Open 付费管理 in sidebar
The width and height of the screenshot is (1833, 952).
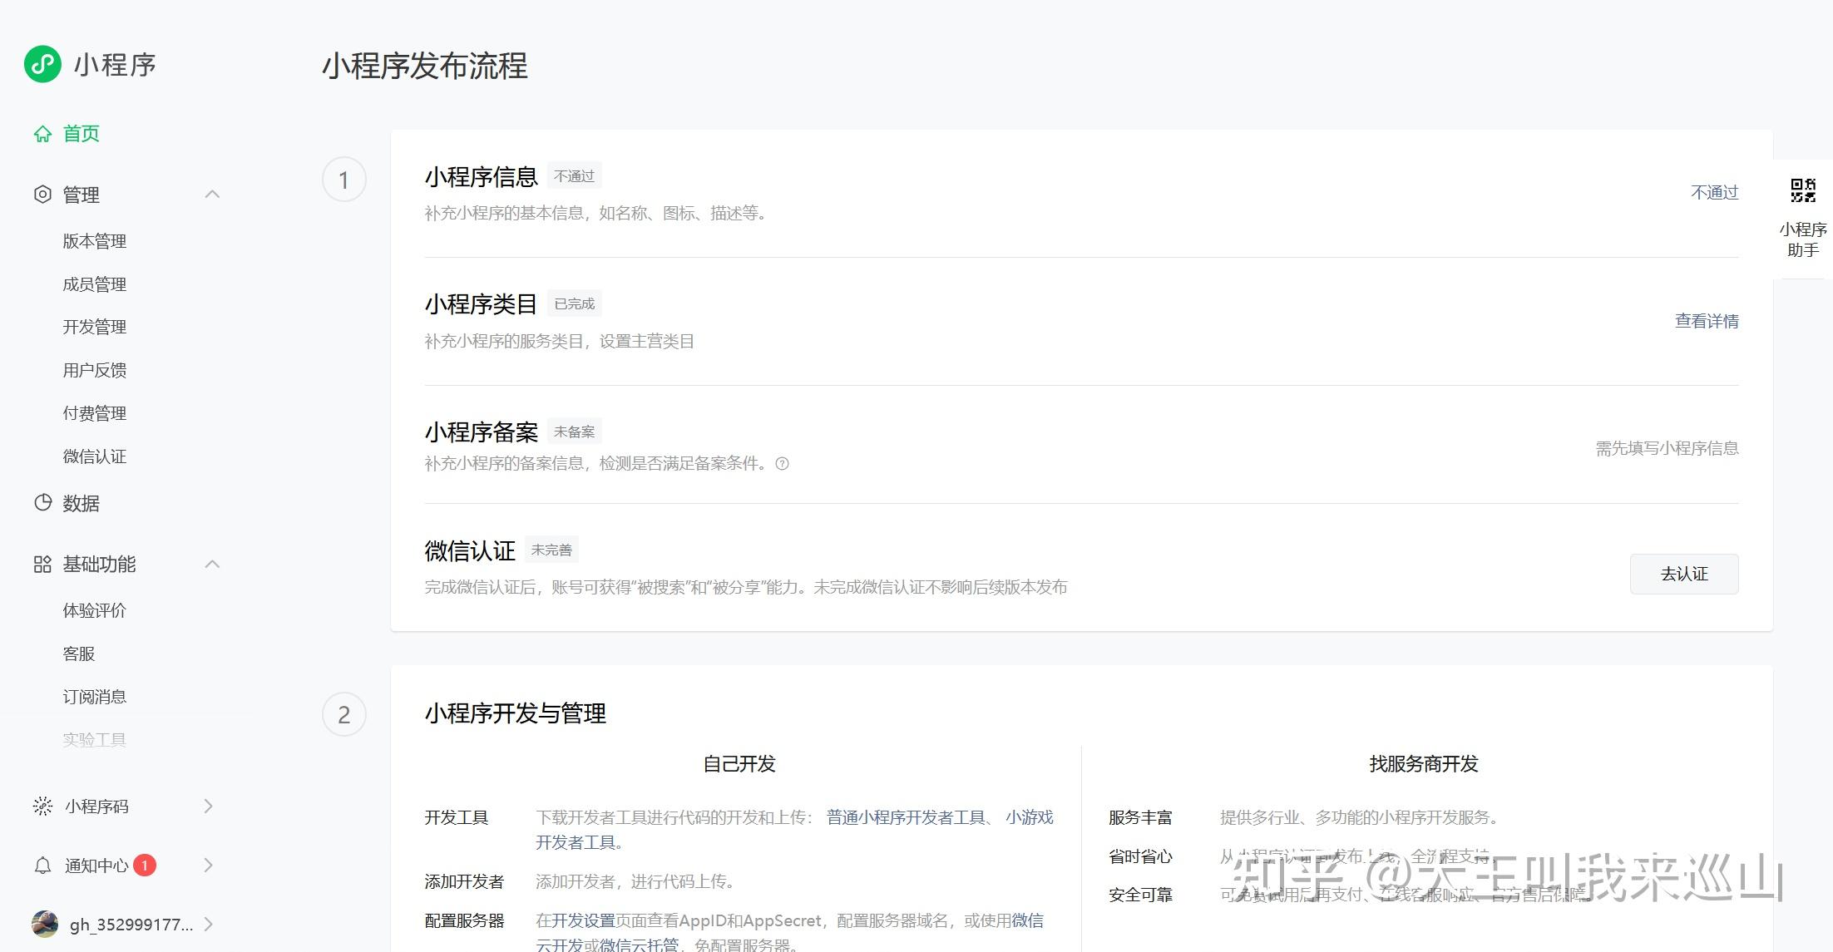(x=95, y=413)
